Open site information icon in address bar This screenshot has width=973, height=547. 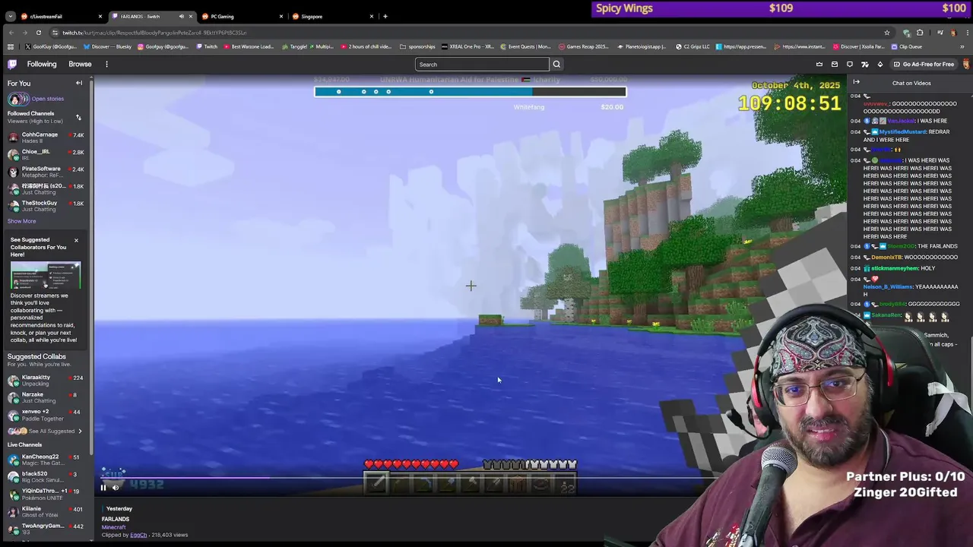(55, 33)
